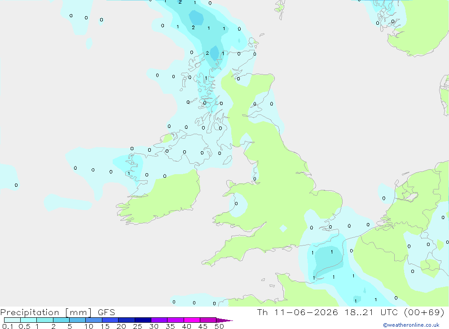449x329 pixels.
Task: Click the 2–5 mm legend color swatch
Action: click(x=61, y=320)
